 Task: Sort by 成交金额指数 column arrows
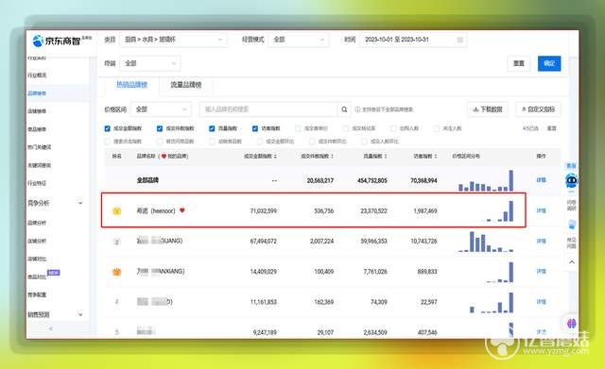pos(275,156)
